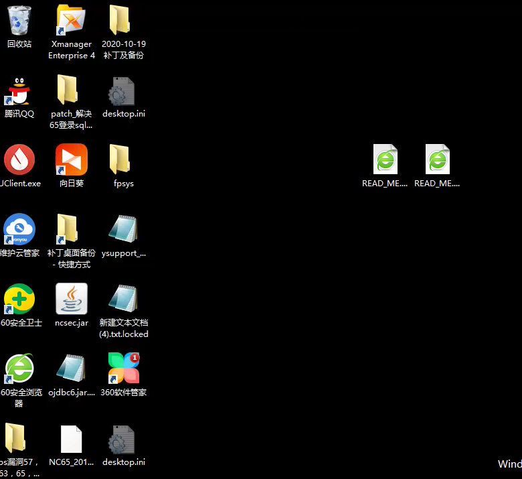Click the rightmost READ_ME file icon
This screenshot has height=479, width=522.
point(437,161)
